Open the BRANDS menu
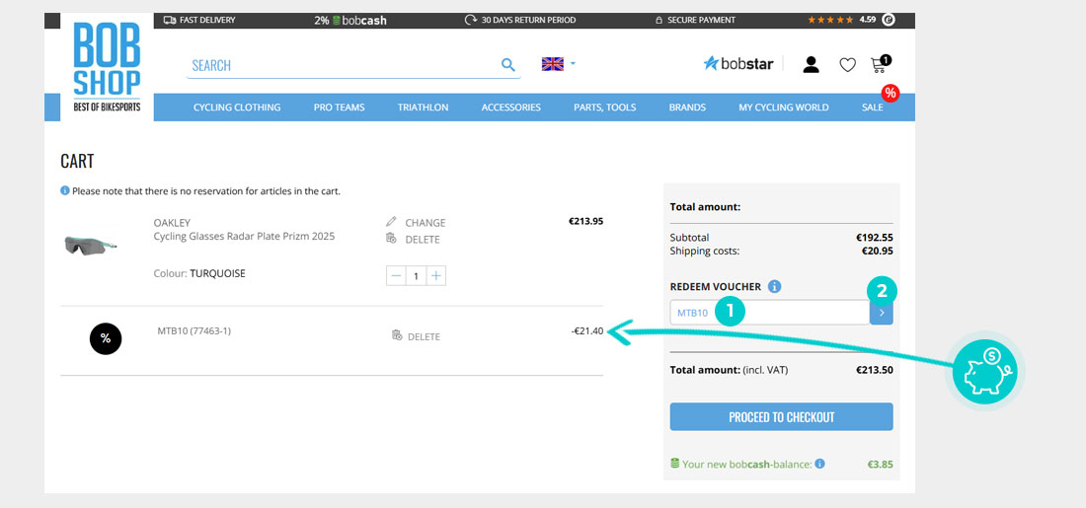Image resolution: width=1086 pixels, height=508 pixels. click(687, 108)
